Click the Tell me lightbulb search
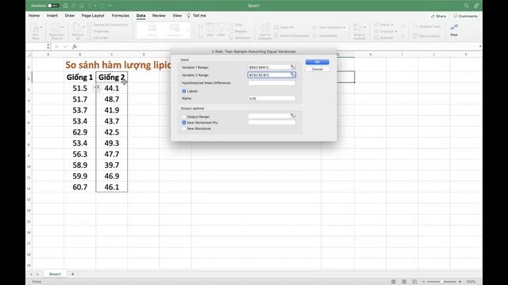 pos(196,16)
